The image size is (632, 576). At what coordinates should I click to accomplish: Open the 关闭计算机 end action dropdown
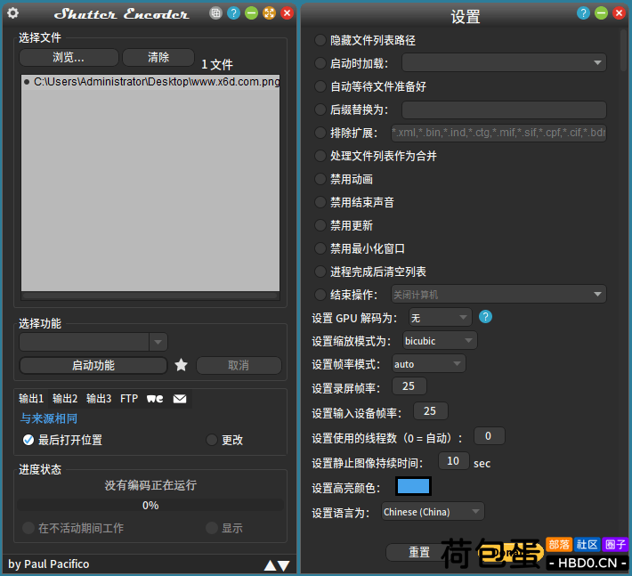(498, 295)
